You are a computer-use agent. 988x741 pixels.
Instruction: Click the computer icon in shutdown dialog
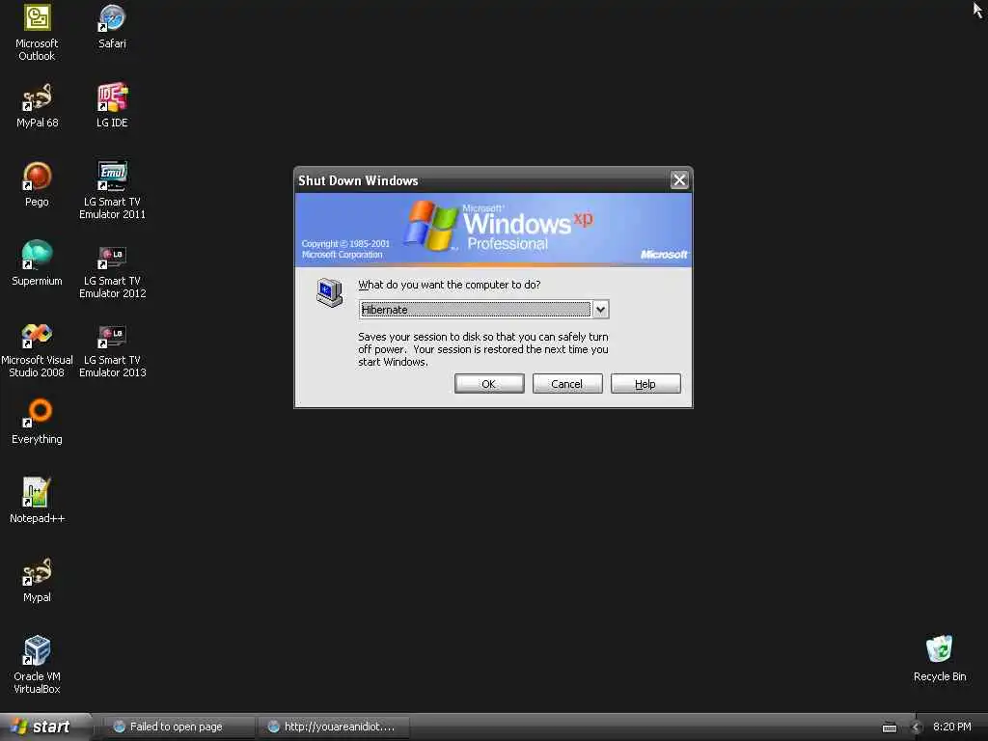pos(329,293)
